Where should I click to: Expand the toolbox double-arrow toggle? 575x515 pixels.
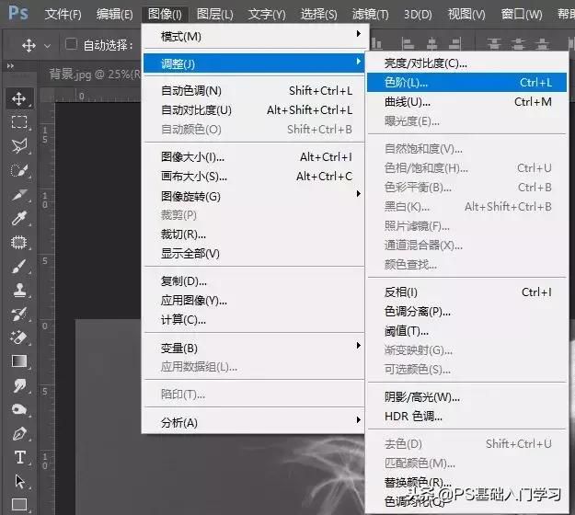tap(10, 66)
